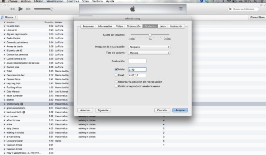
Task: Open the Controles menu
Action: (x=72, y=1)
